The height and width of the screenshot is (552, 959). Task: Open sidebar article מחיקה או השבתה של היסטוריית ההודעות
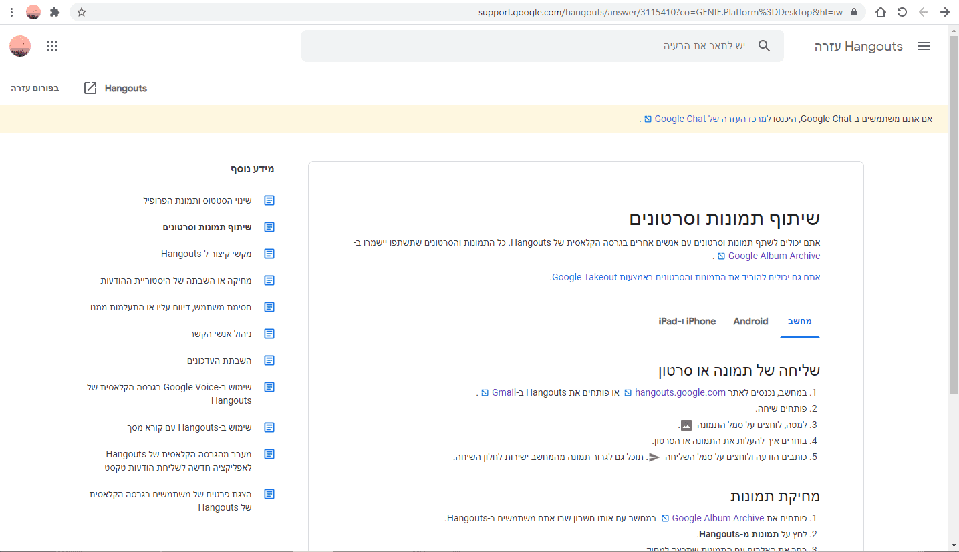176,280
